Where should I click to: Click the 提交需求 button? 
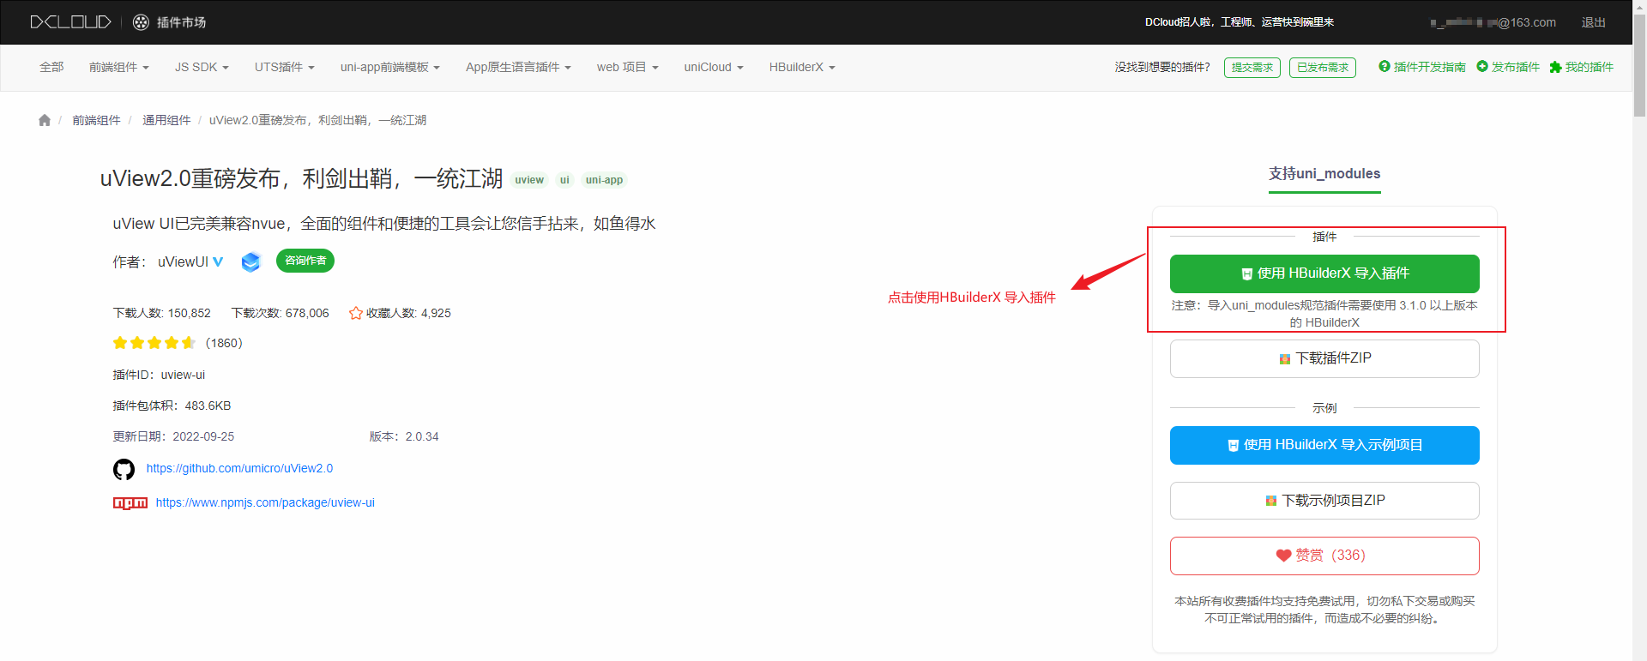click(1252, 68)
